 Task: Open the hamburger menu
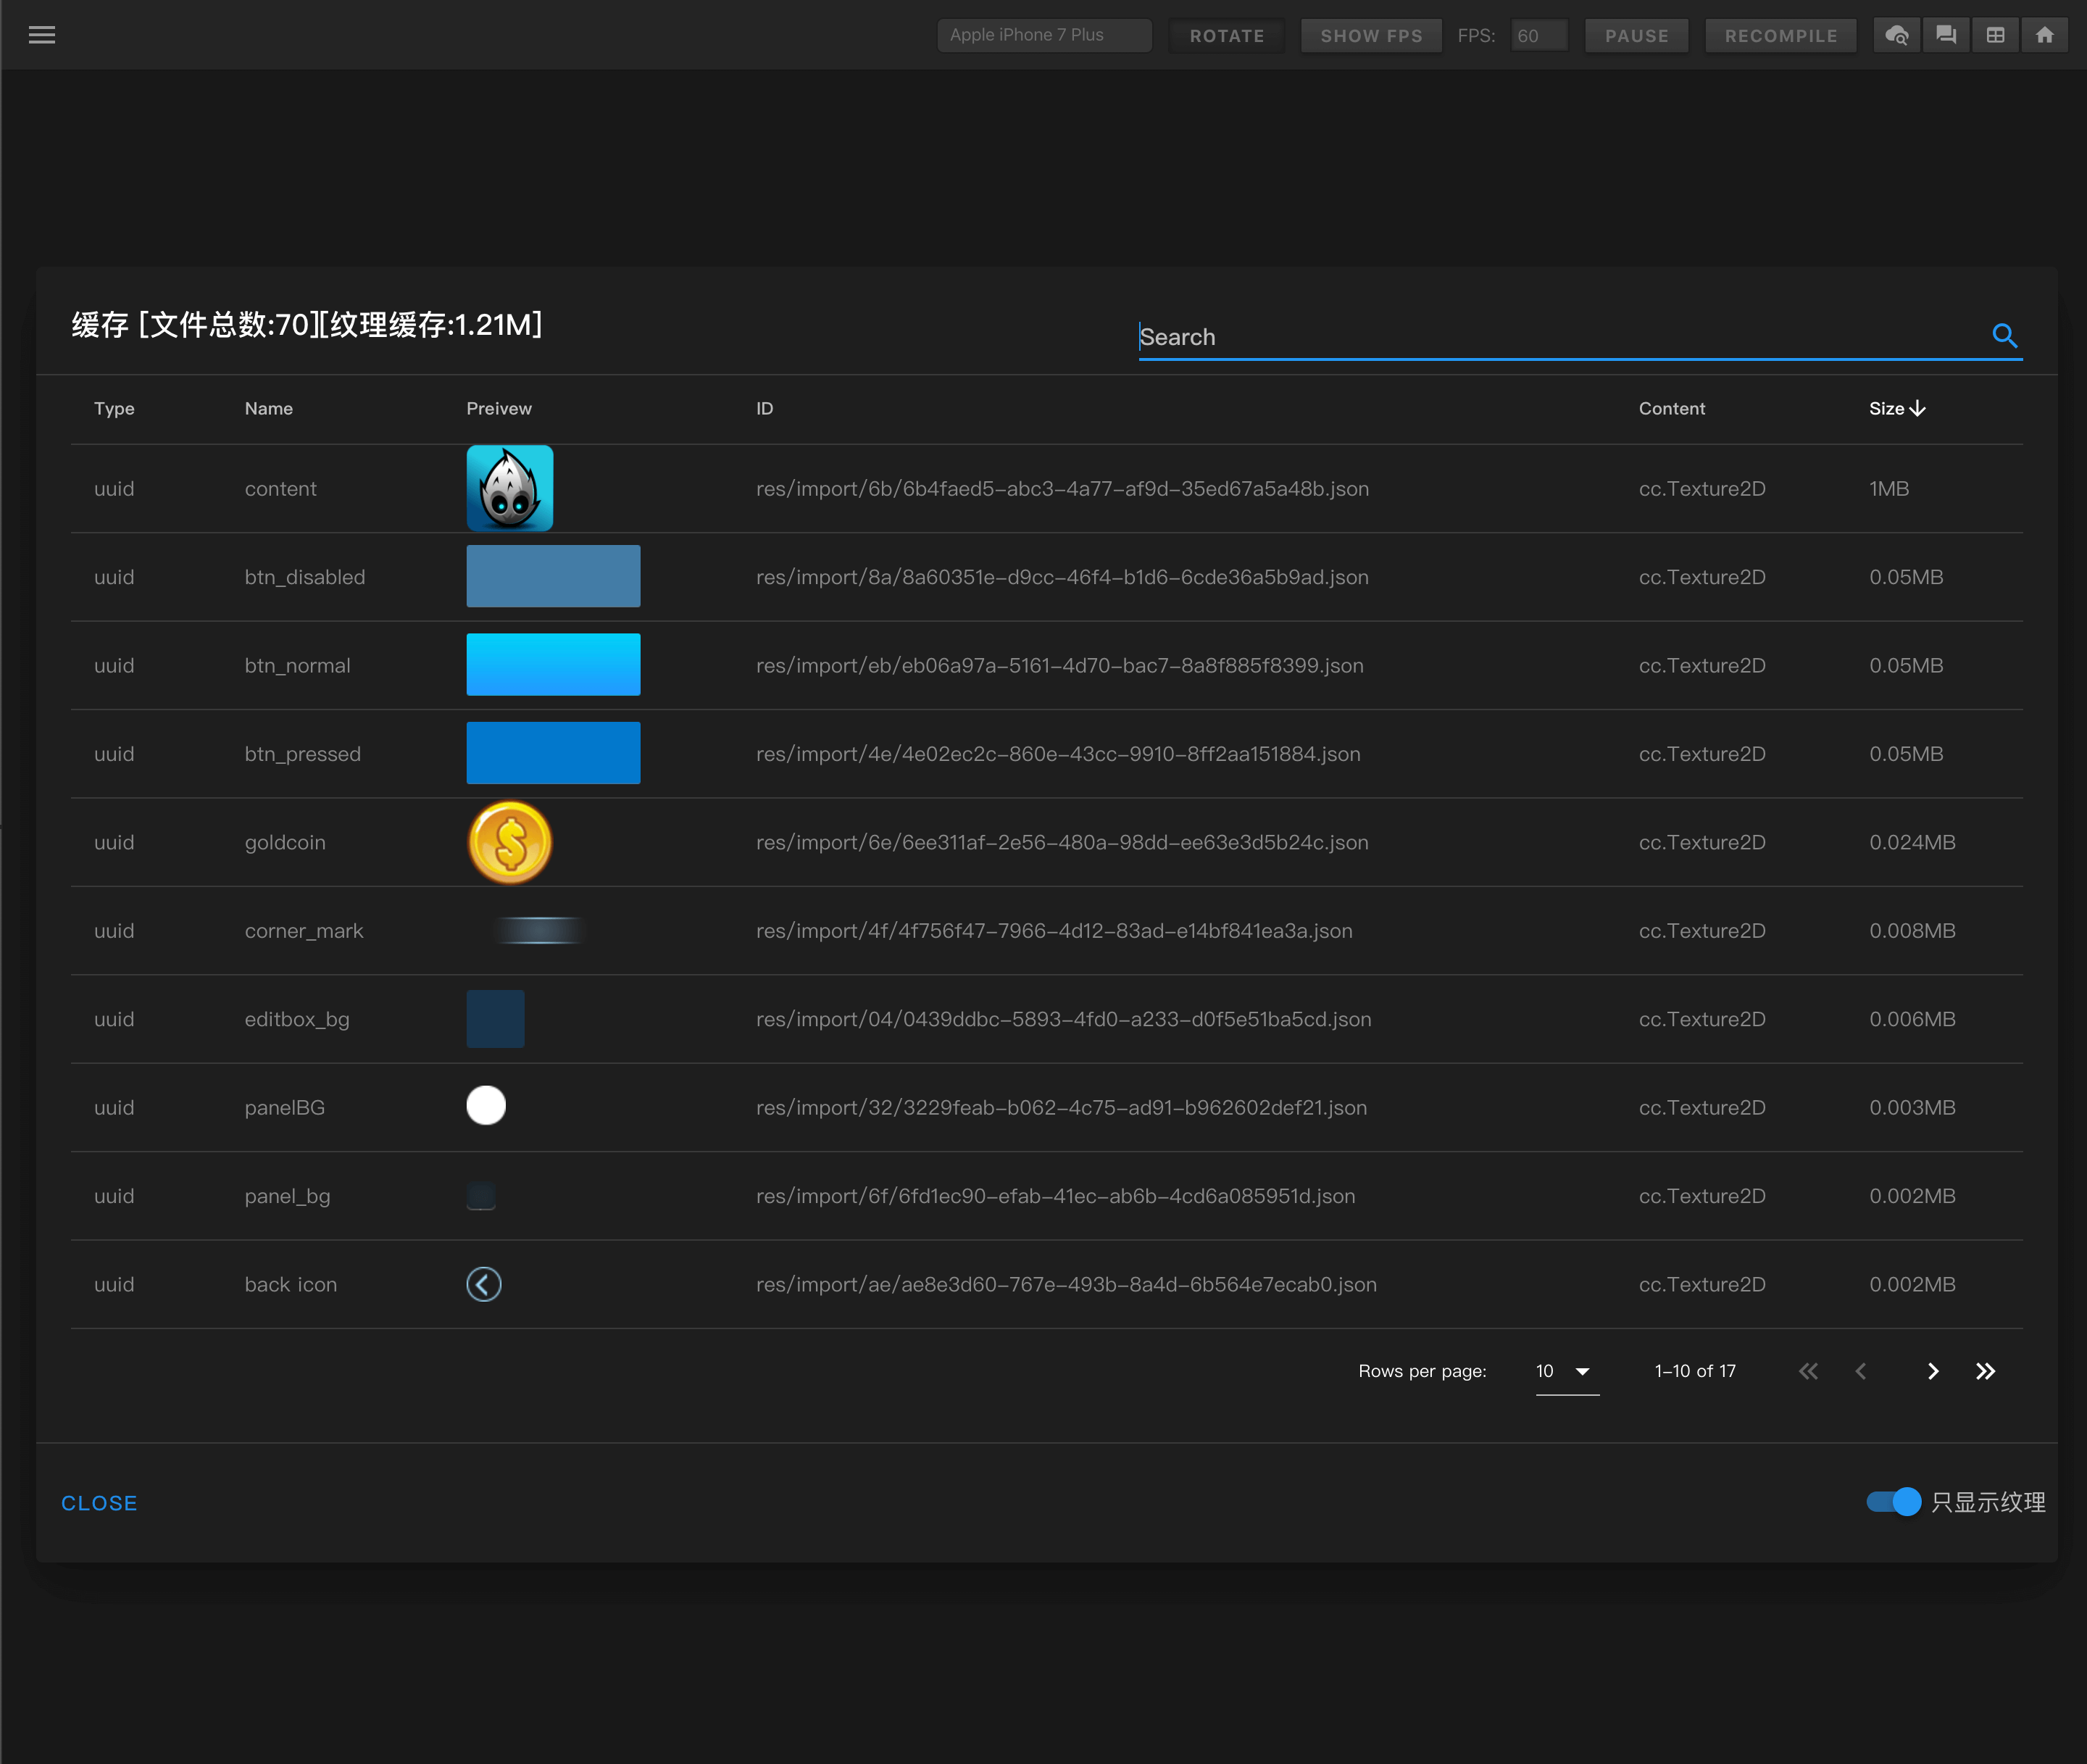[x=42, y=35]
